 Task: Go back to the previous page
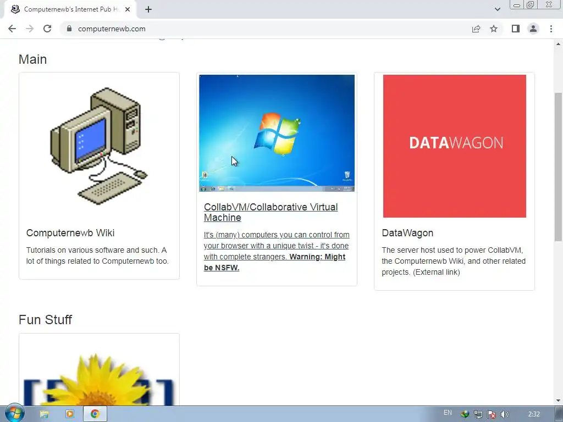(12, 29)
